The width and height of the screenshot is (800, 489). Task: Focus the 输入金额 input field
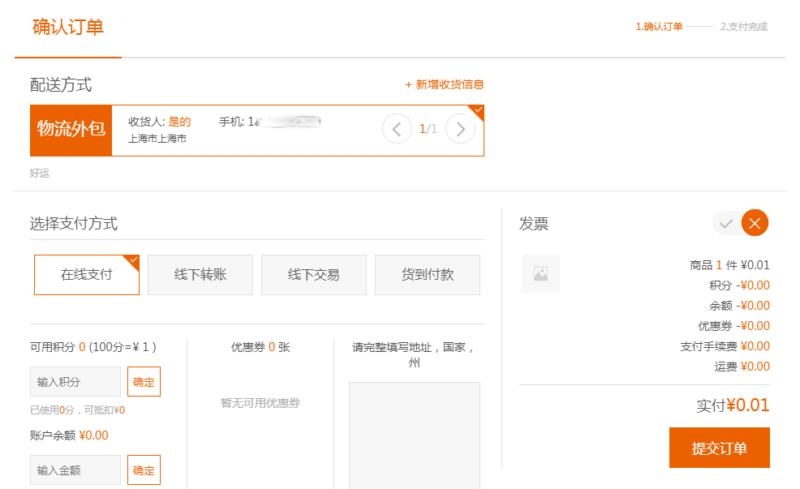75,470
